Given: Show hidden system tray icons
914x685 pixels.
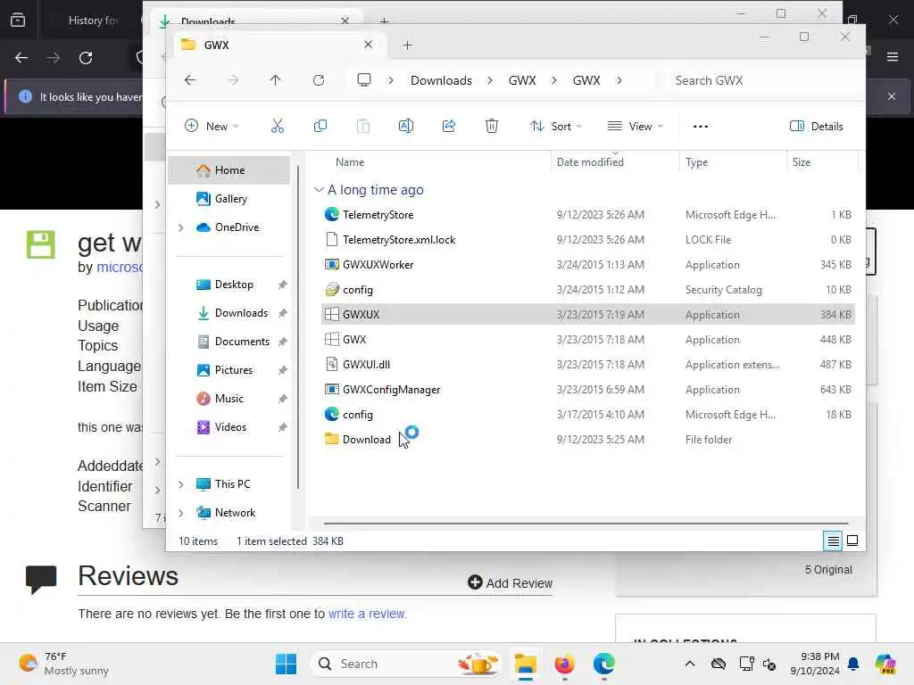Looking at the screenshot, I should [x=690, y=664].
